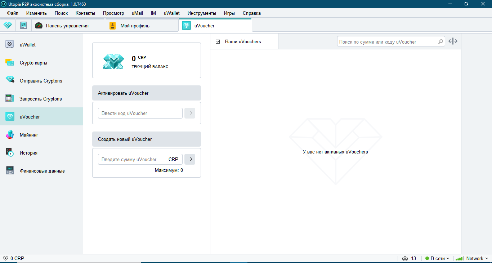Viewport: 492px width, 263px height.
Task: Open the Справка menu
Action: pyautogui.click(x=252, y=13)
